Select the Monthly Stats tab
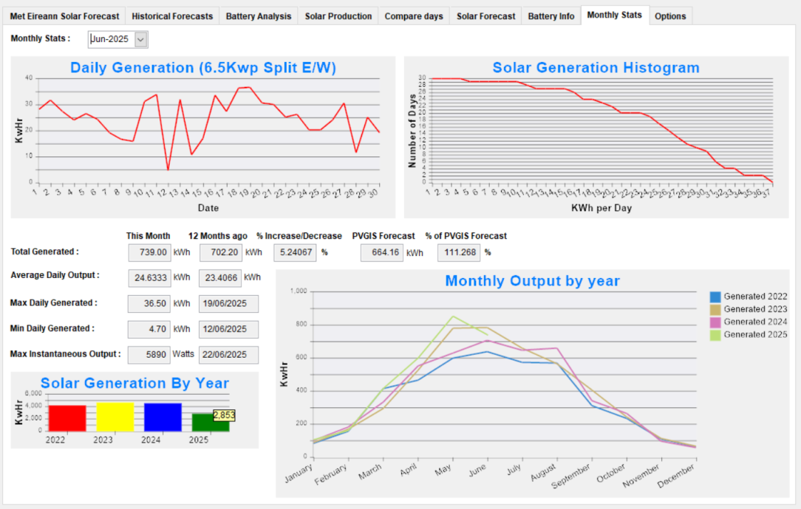 point(615,15)
